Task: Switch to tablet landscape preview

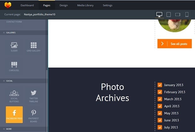Action: click(x=178, y=14)
